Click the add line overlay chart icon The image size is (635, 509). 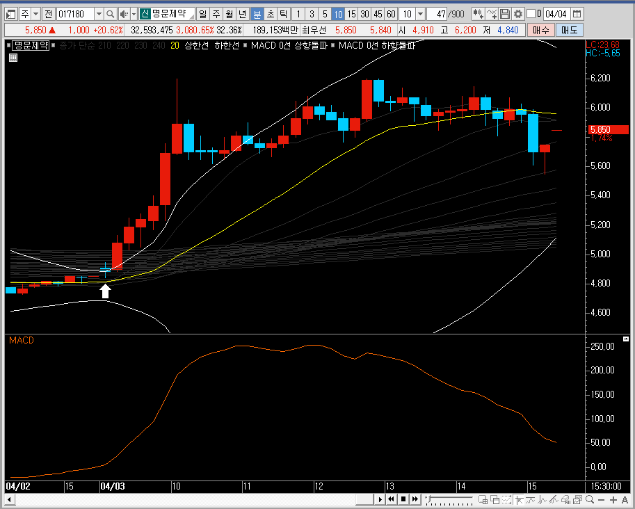click(492, 14)
